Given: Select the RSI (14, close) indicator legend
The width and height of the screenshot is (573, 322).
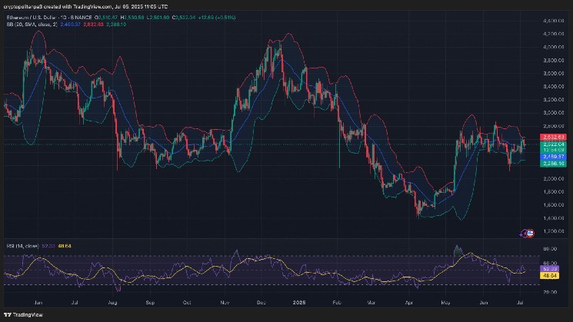Looking at the screenshot, I should pos(22,244).
